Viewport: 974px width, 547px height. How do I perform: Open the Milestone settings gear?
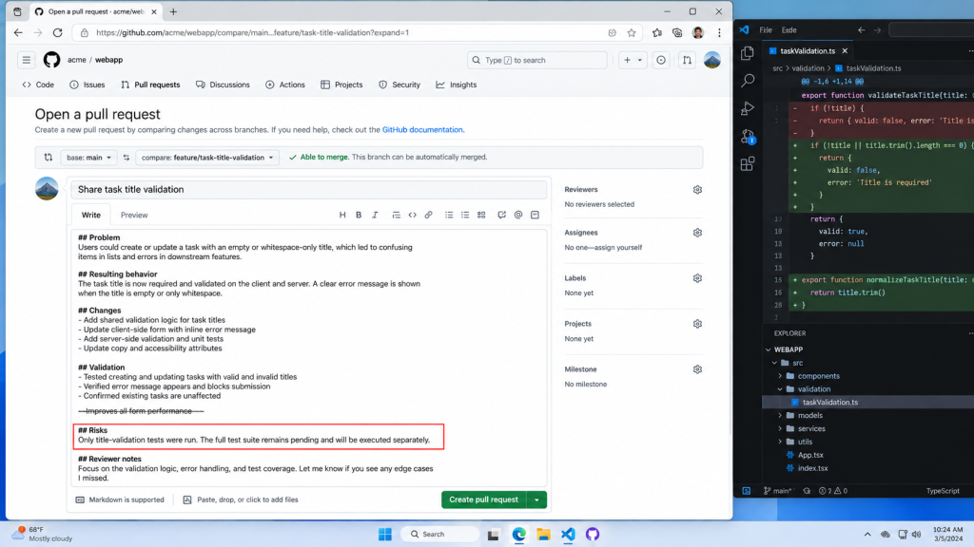pos(697,369)
